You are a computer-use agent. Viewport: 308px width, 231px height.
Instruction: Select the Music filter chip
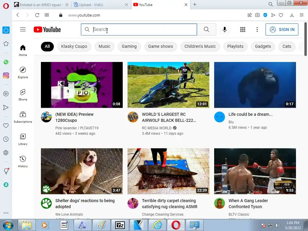(x=104, y=47)
